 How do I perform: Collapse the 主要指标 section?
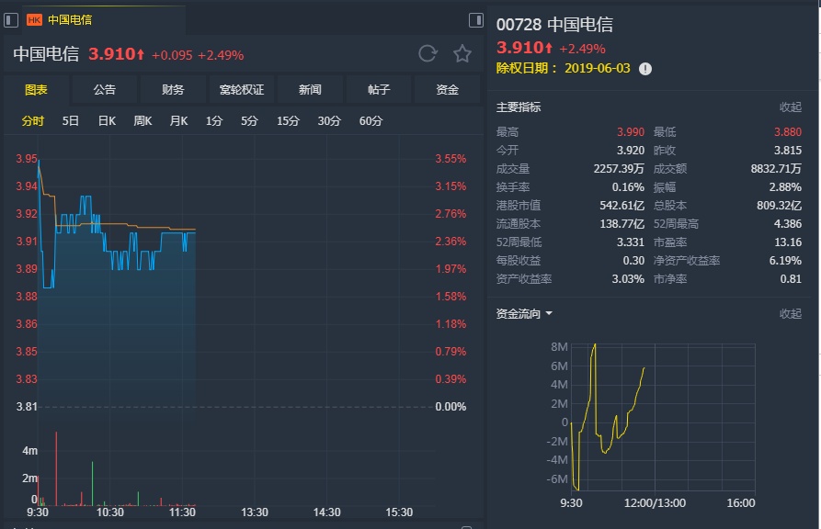[x=790, y=107]
